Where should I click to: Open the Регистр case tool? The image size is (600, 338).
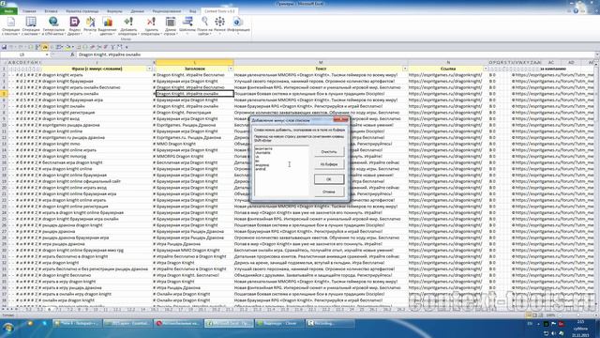(90, 26)
